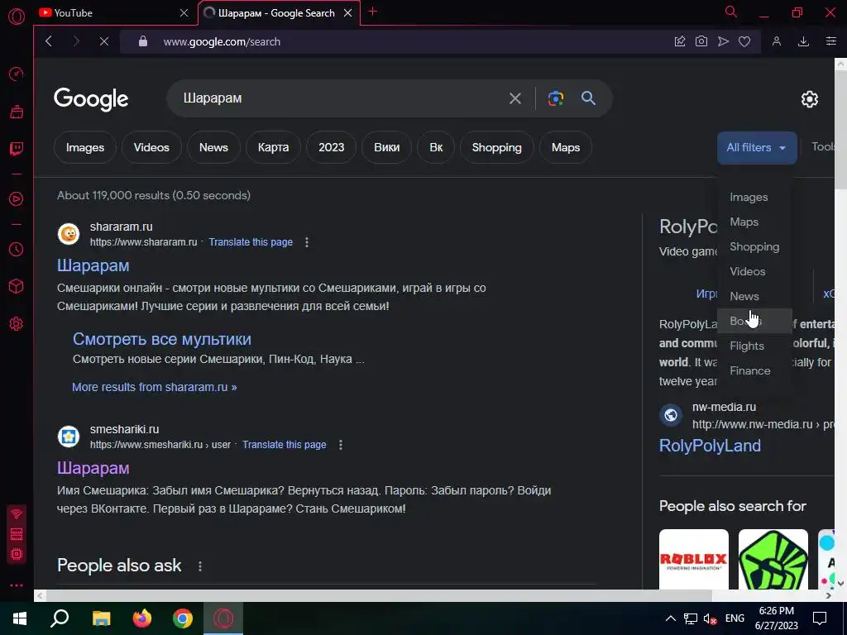Filter results by Карта chip

(273, 147)
